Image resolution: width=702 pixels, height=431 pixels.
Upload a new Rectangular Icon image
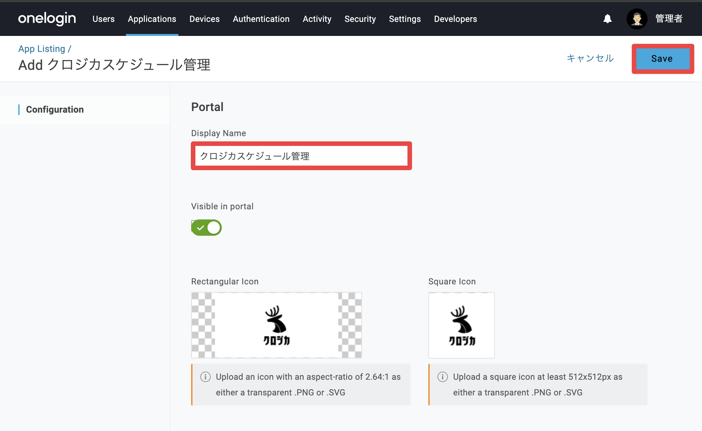(276, 325)
